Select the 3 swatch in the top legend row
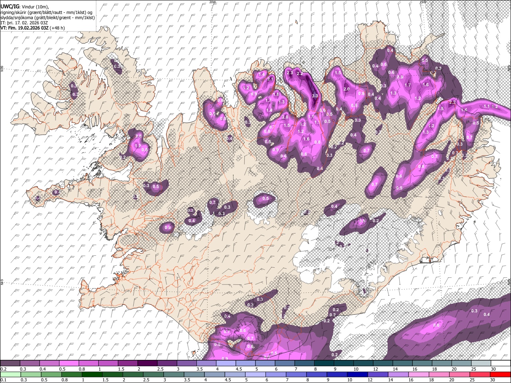Image resolution: width=511 pixels, height=383 pixels. pyautogui.click(x=186, y=363)
